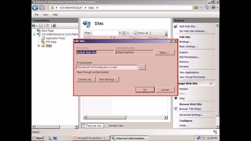Click the Connect as... button
This screenshot has width=251, height=141.
(86, 80)
